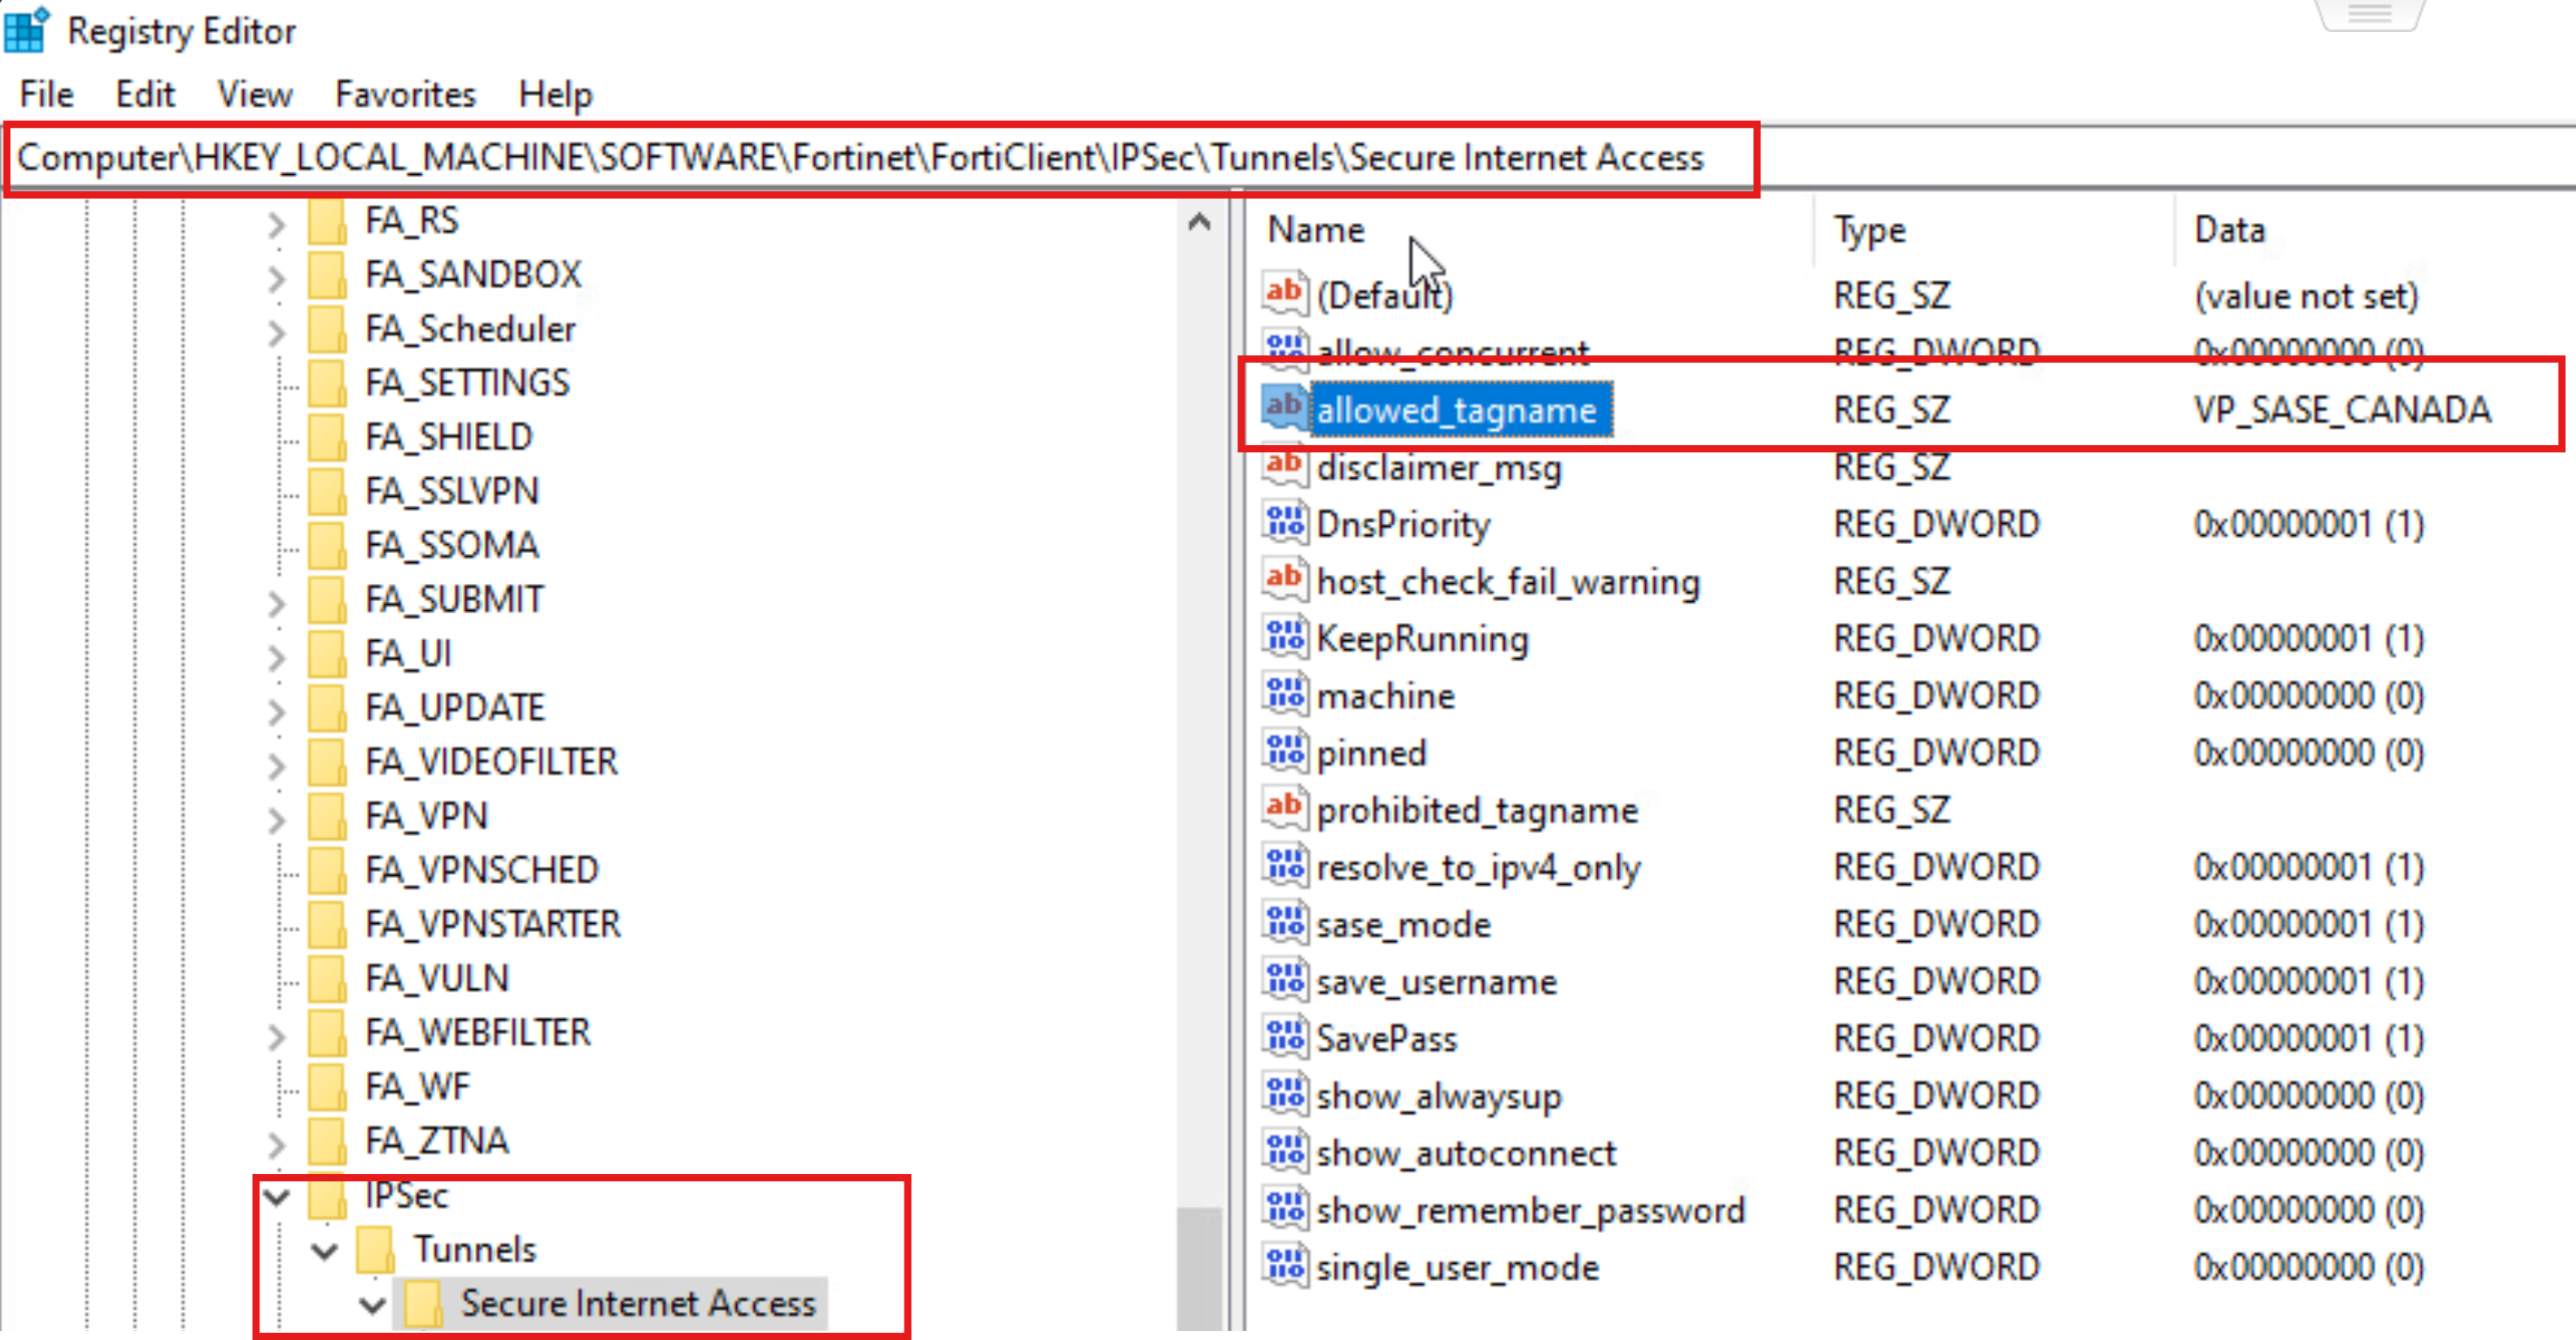Select the DnsPriority DWORD icon
Screen dimensions: 2576x1340
[1284, 522]
